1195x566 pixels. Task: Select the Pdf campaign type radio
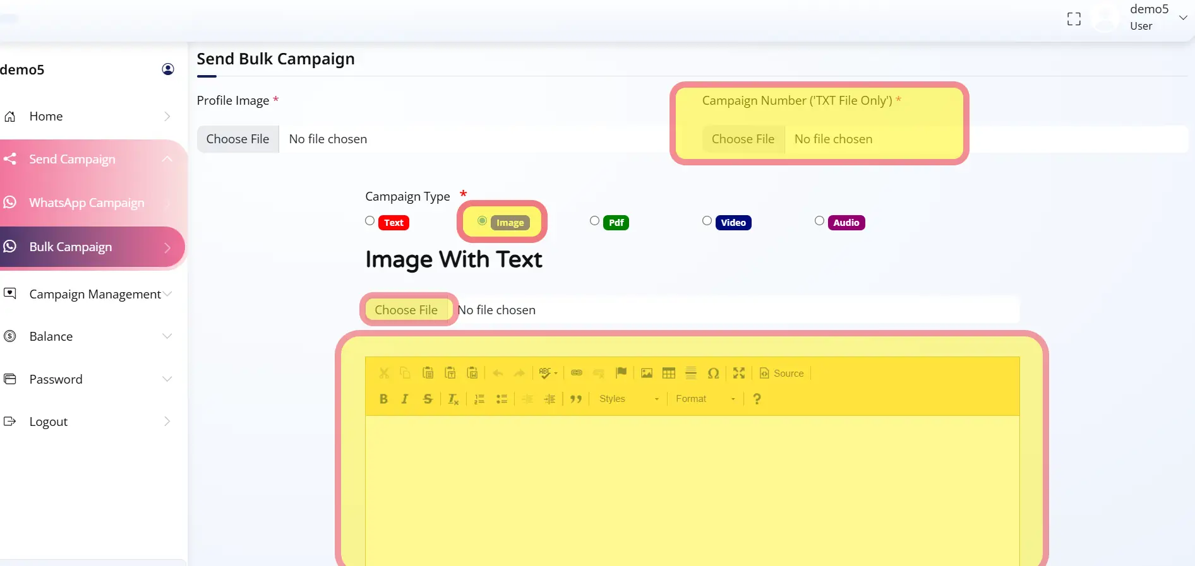(595, 221)
